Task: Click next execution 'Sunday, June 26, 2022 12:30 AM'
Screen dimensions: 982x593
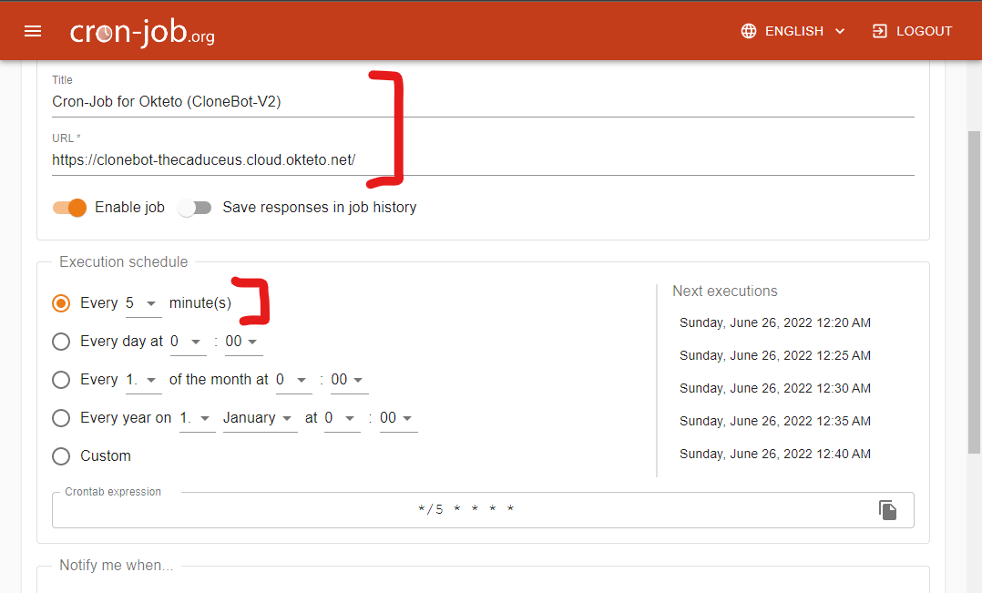Action: (774, 388)
